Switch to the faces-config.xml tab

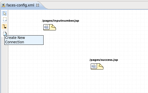tap(20, 5)
